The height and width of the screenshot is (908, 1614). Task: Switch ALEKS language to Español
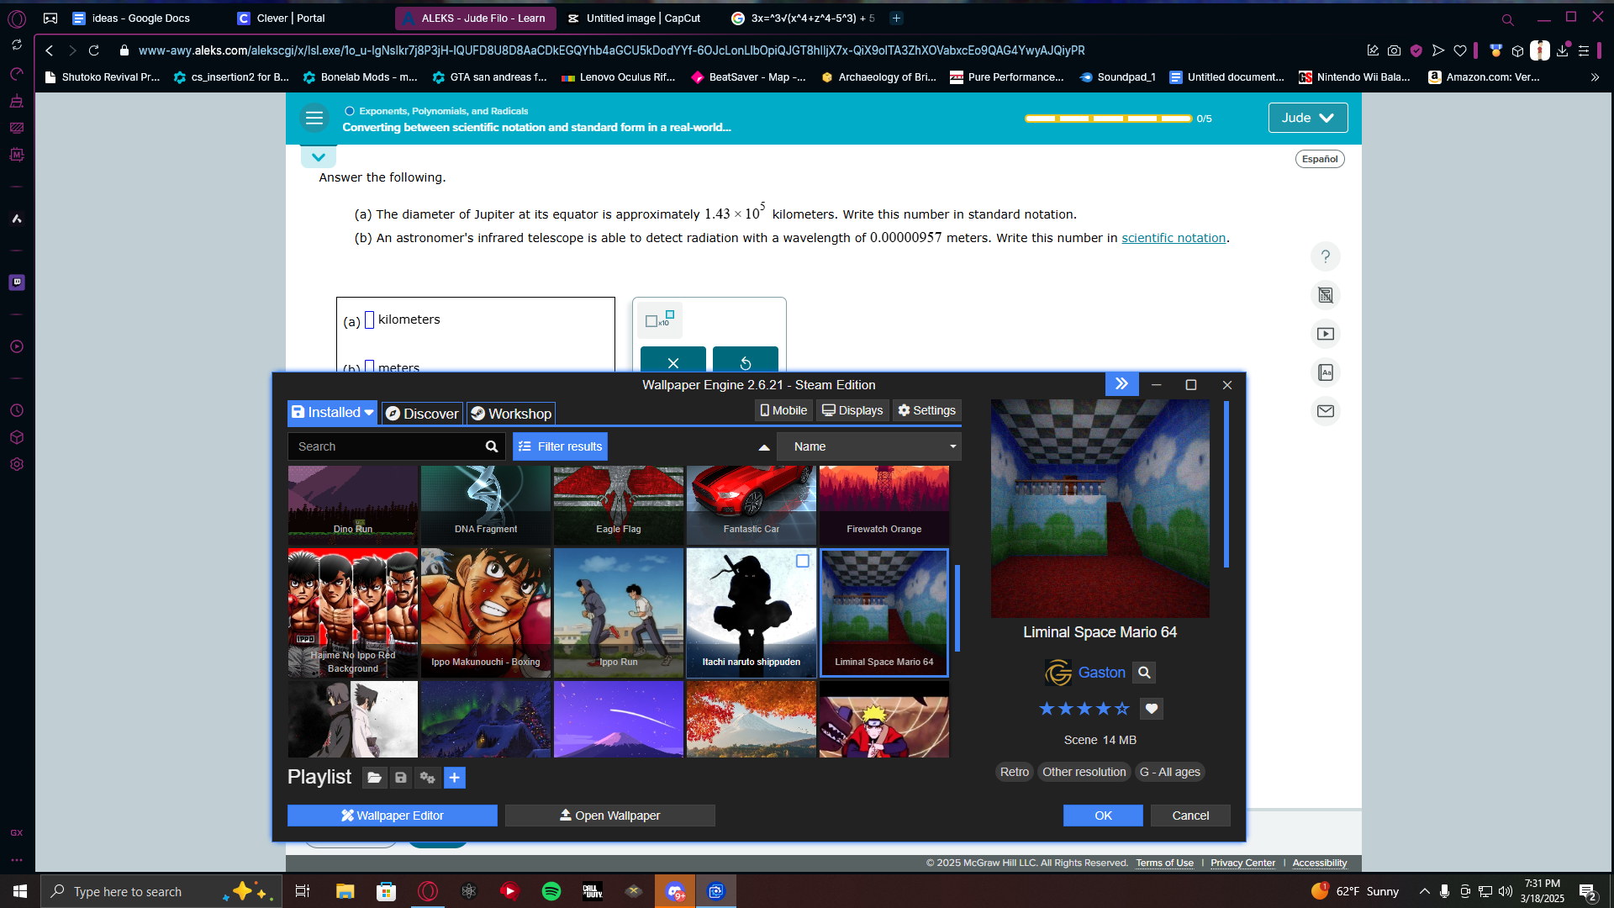pyautogui.click(x=1320, y=159)
